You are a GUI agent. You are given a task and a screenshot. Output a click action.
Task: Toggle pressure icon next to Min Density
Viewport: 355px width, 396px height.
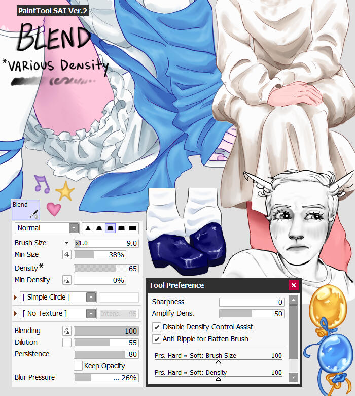(66, 280)
